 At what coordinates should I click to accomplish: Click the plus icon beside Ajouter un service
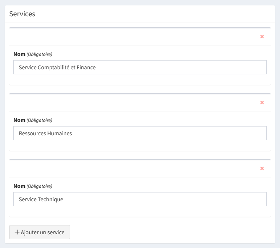pyautogui.click(x=17, y=232)
